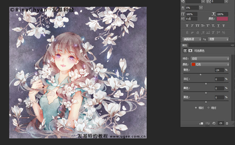Apply Small Caps text style
This screenshot has height=145, width=235.
point(202,26)
